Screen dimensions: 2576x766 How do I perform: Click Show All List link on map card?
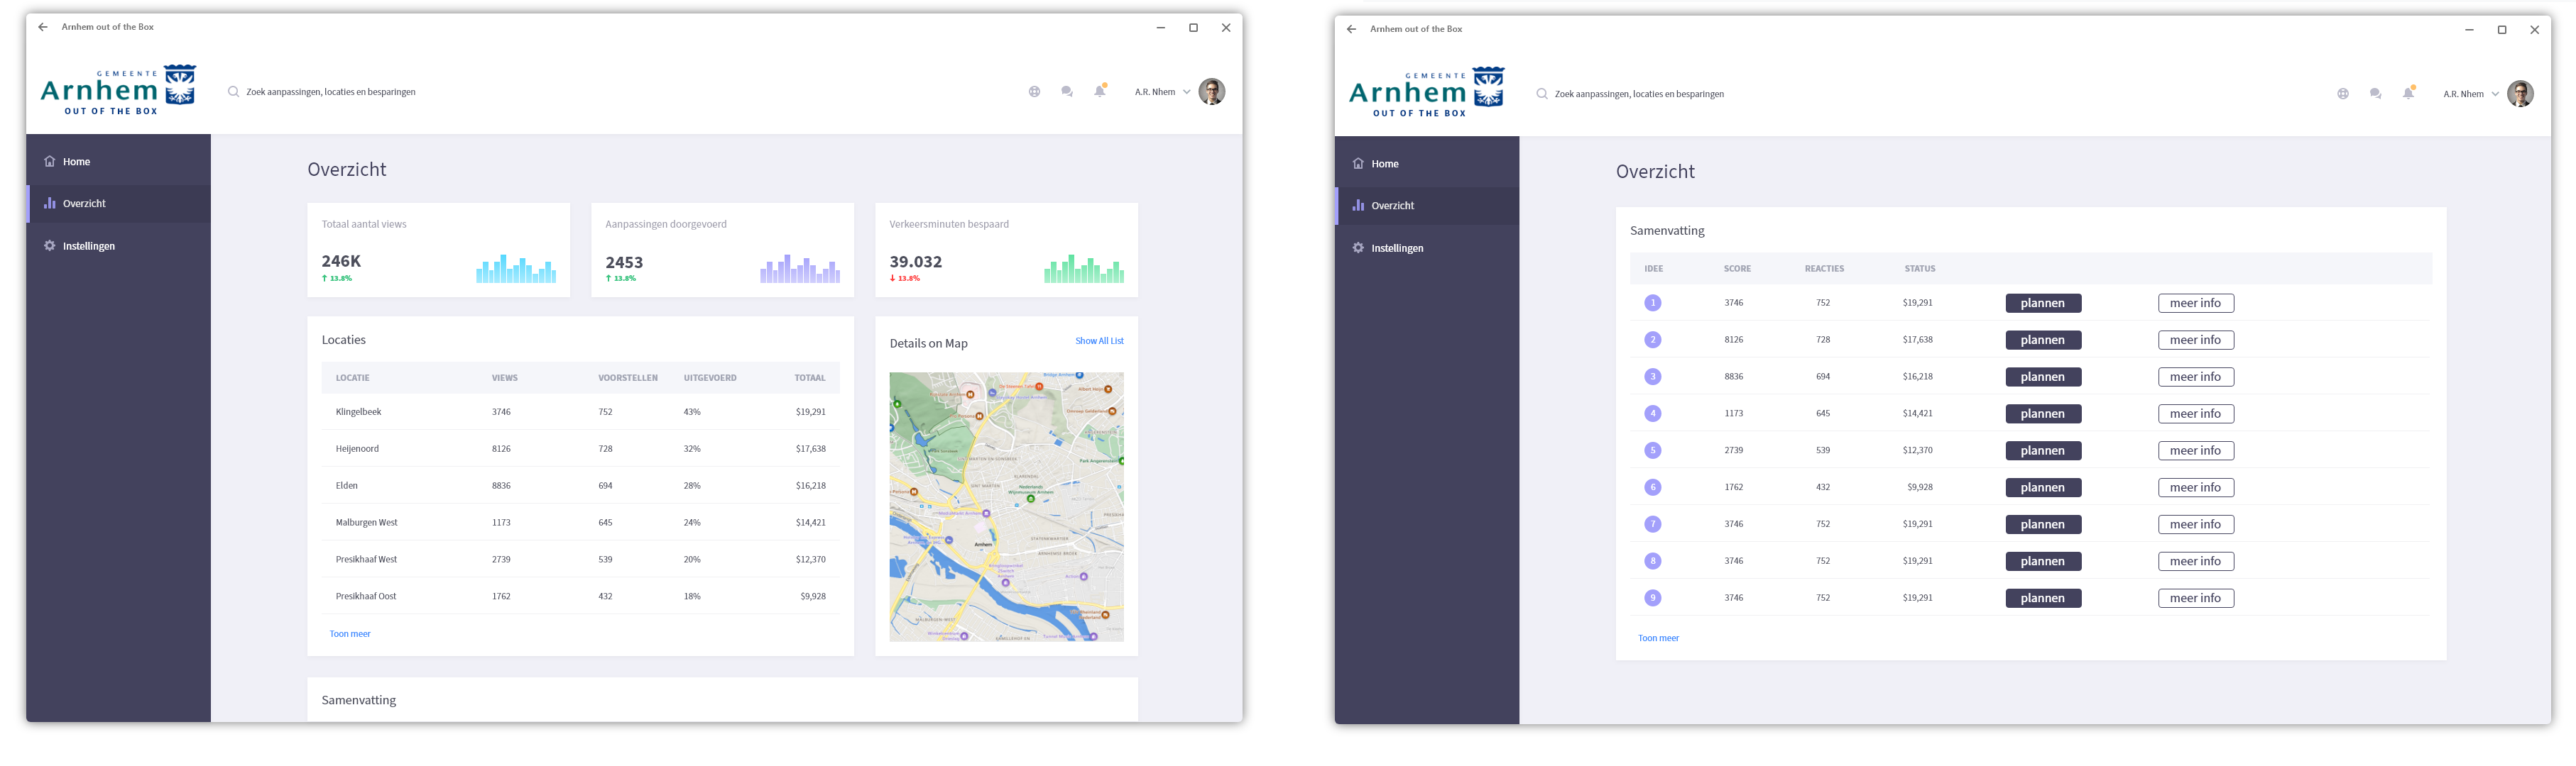point(1099,340)
